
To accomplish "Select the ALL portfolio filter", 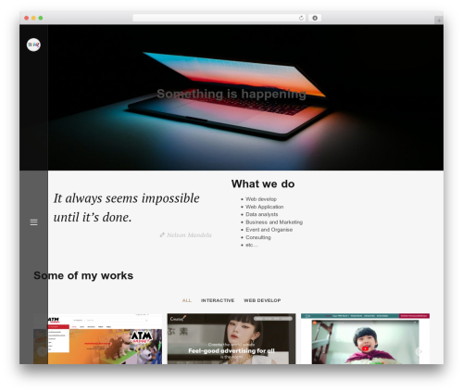I will 187,300.
